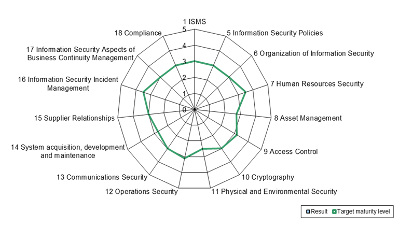Image resolution: width=399 pixels, height=228 pixels.
Task: Select the 15 Supplier Relationships label
Action: (74, 118)
